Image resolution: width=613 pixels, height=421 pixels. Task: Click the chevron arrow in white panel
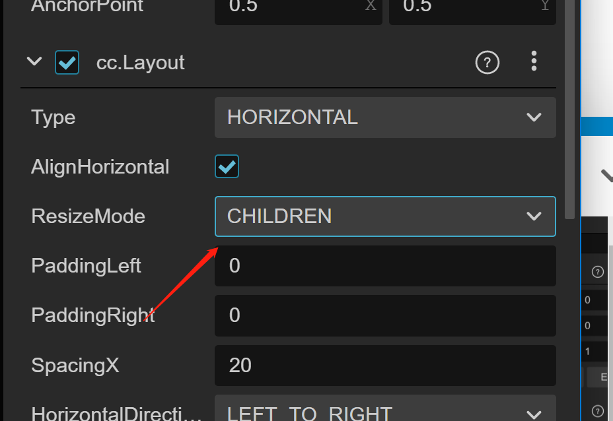click(x=606, y=176)
